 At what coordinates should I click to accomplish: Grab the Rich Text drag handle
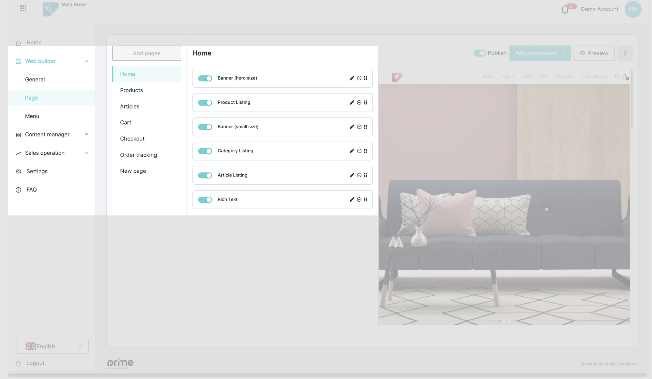pos(366,200)
